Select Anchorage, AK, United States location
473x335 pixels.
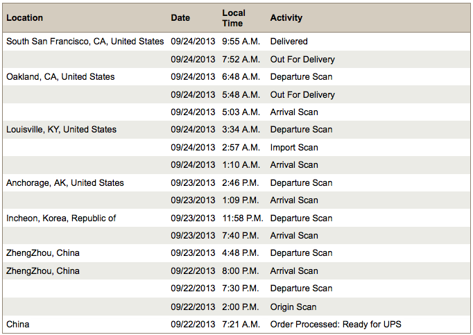(65, 183)
